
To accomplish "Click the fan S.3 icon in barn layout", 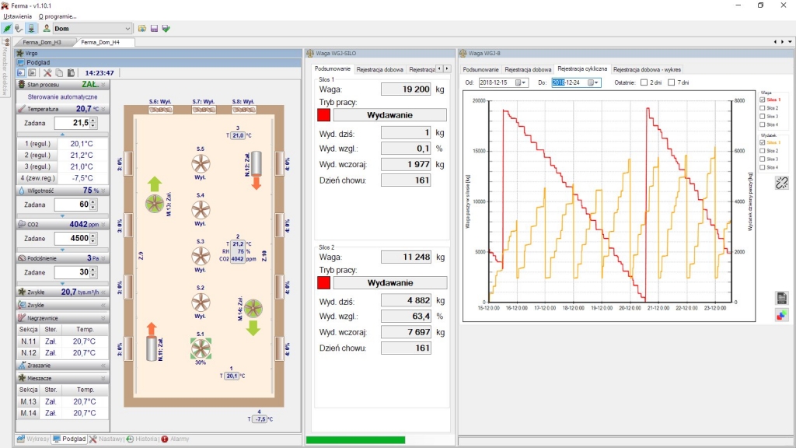I will [201, 257].
